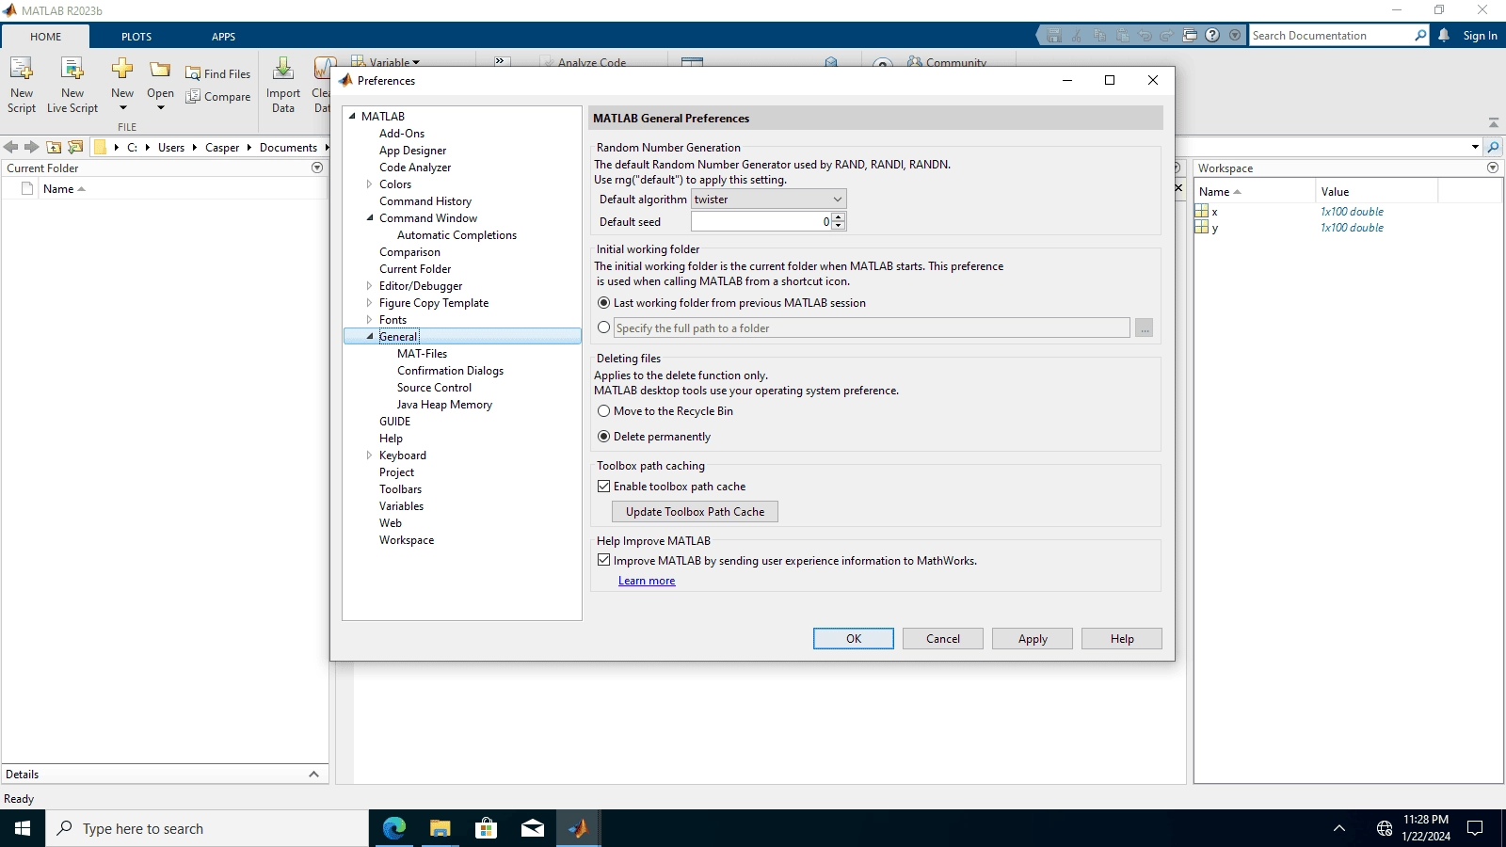The height and width of the screenshot is (847, 1506).
Task: Click the search magnifier in Search Documentation
Action: pos(1420,36)
